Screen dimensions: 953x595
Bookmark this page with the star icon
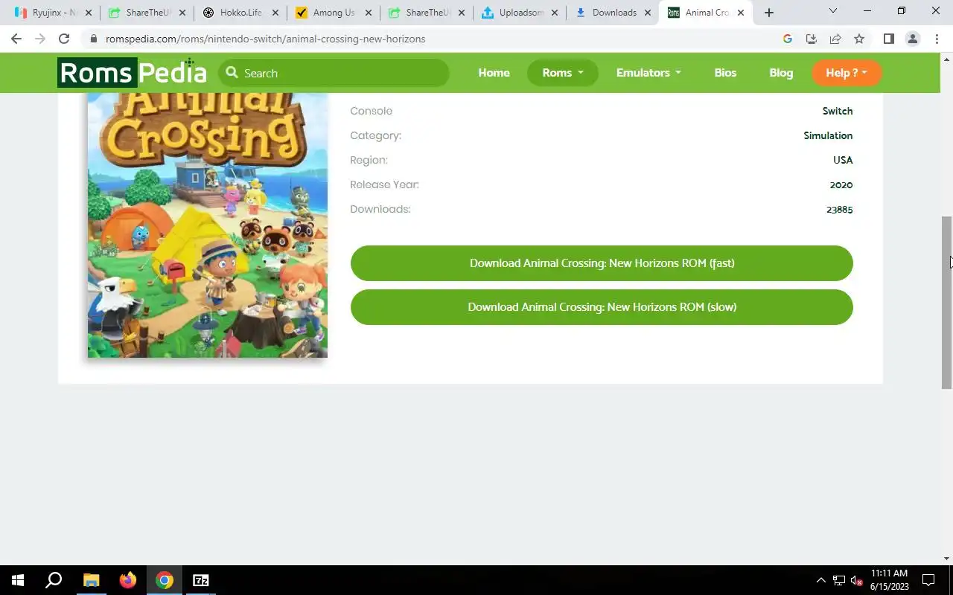859,39
